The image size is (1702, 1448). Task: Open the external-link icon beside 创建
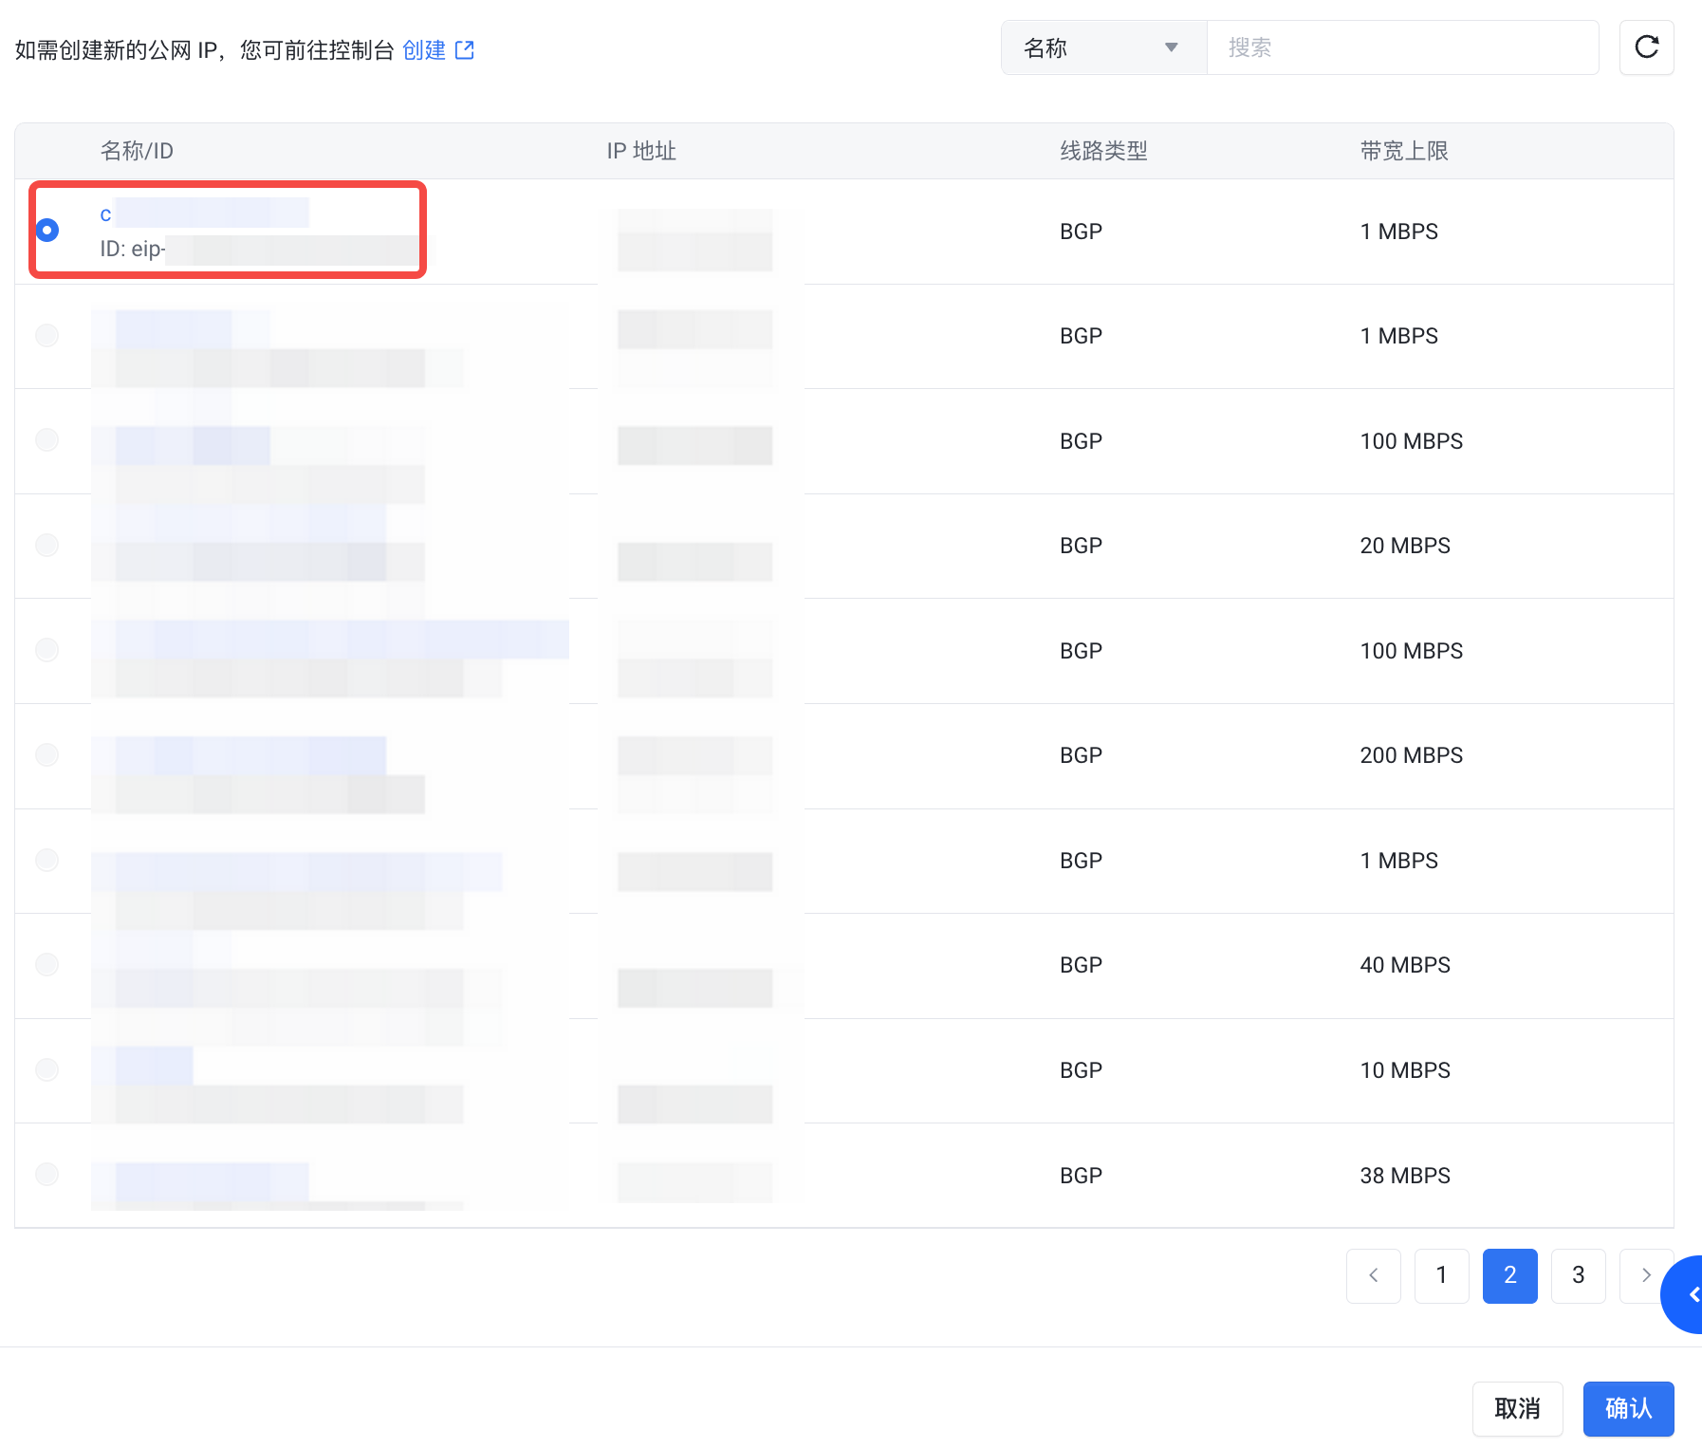465,50
